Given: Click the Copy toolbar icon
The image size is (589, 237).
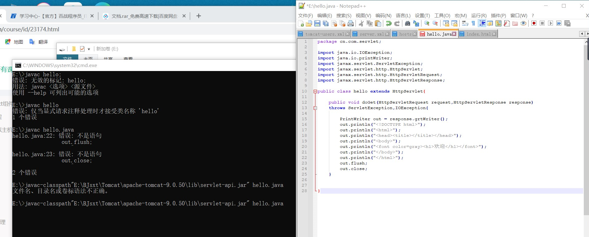Looking at the screenshot, I should [x=370, y=23].
